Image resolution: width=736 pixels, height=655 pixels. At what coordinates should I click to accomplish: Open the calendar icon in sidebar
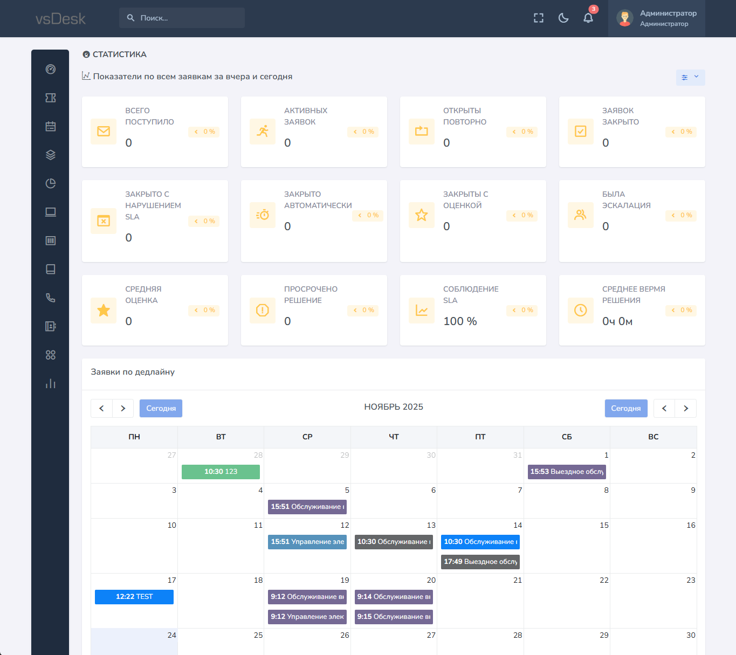point(51,126)
